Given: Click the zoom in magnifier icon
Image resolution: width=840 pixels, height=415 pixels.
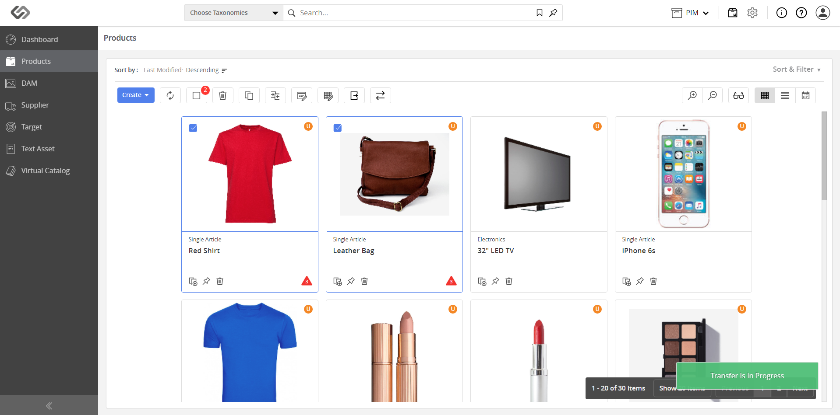Looking at the screenshot, I should click(692, 95).
